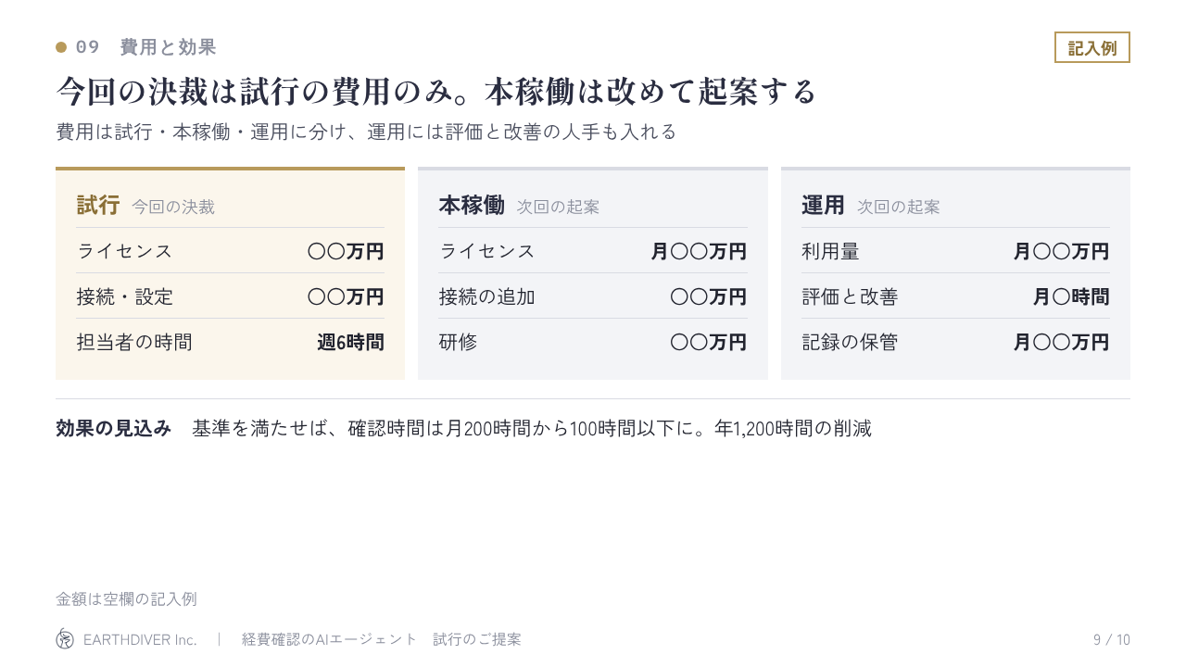Image resolution: width=1186 pixels, height=667 pixels.
Task: Select the section label 09 費用と効果
Action: pos(146,47)
